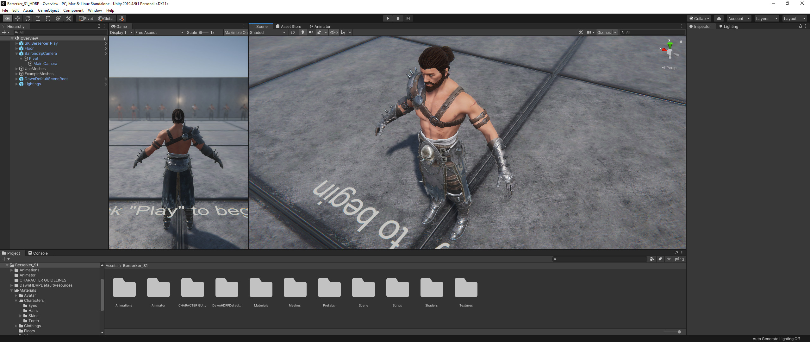Viewport: 810px width, 342px height.
Task: Click the Play button
Action: pyautogui.click(x=388, y=18)
